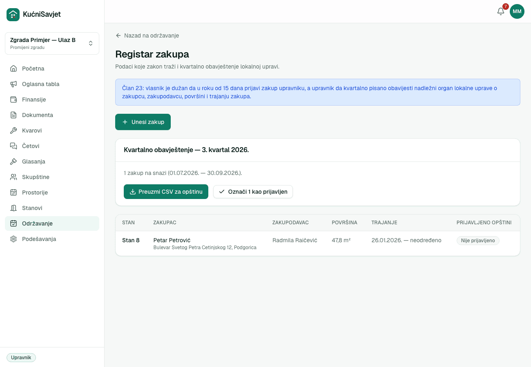Click the TRAJANJE column header
The height and width of the screenshot is (367, 531).
click(384, 223)
